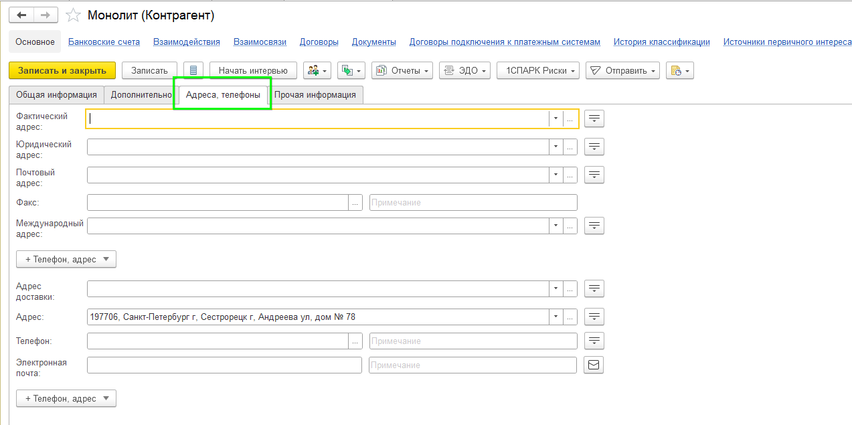Click Записать и закрыть button
Viewport: 852px width, 425px height.
62,70
